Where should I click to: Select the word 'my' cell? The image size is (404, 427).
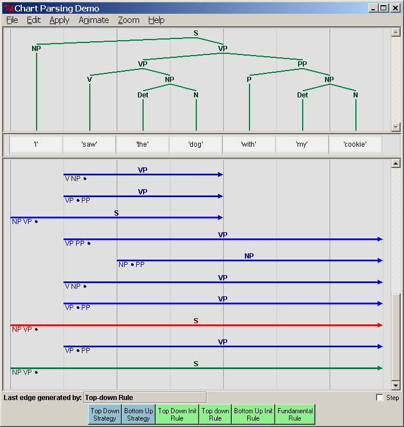pos(302,144)
